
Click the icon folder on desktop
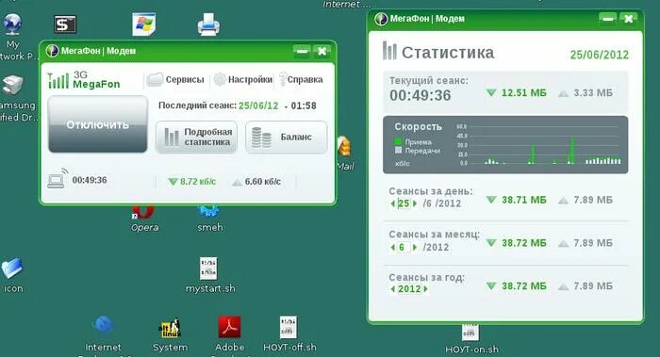tap(11, 268)
